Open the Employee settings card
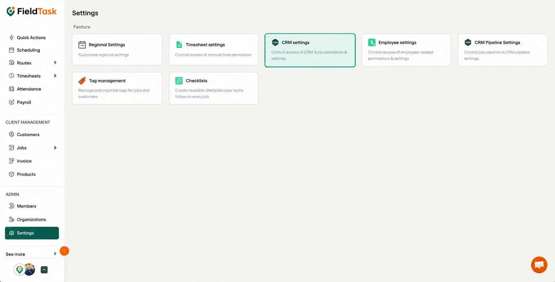This screenshot has width=555, height=282. (406, 50)
